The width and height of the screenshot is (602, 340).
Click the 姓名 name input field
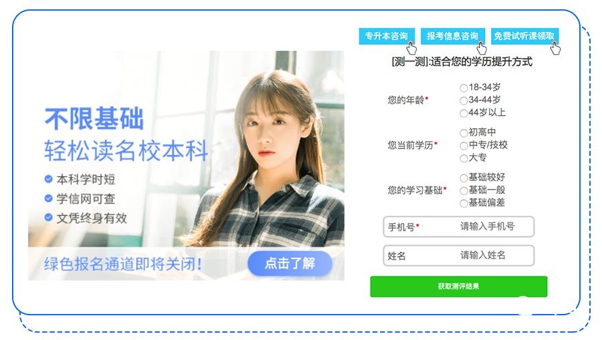(458, 255)
